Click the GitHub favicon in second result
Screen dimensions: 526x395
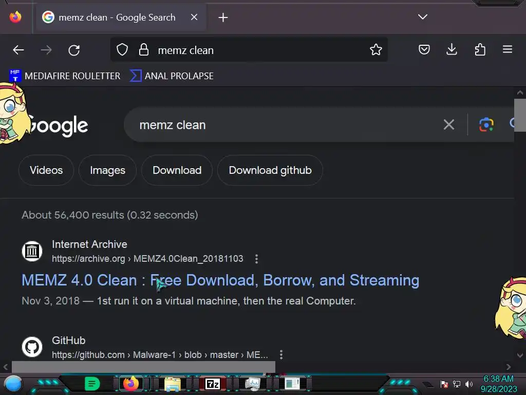(x=32, y=347)
